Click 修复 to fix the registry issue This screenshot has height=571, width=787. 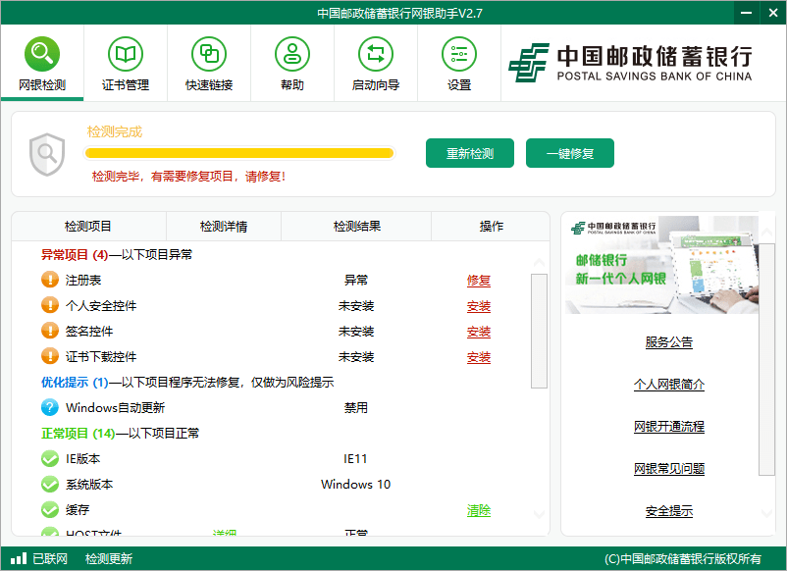(x=478, y=281)
